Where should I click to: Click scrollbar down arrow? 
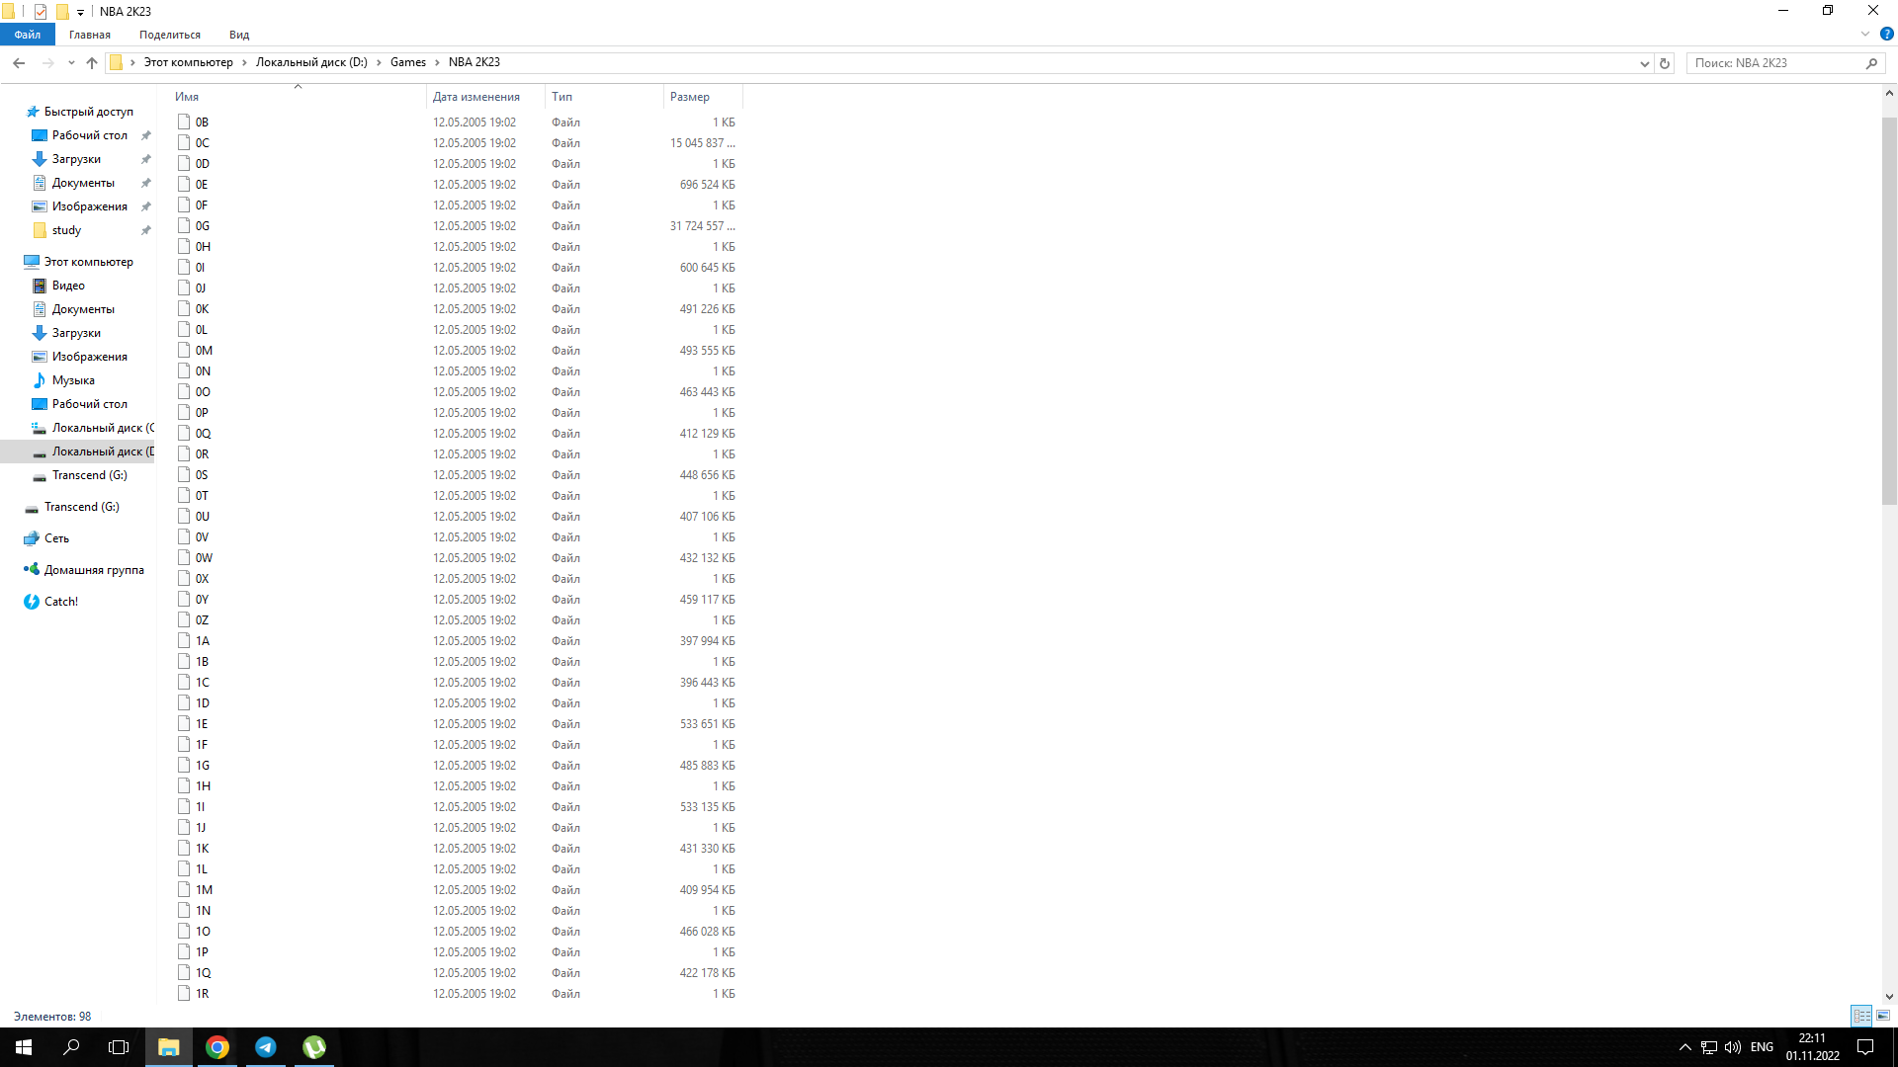[x=1889, y=997]
